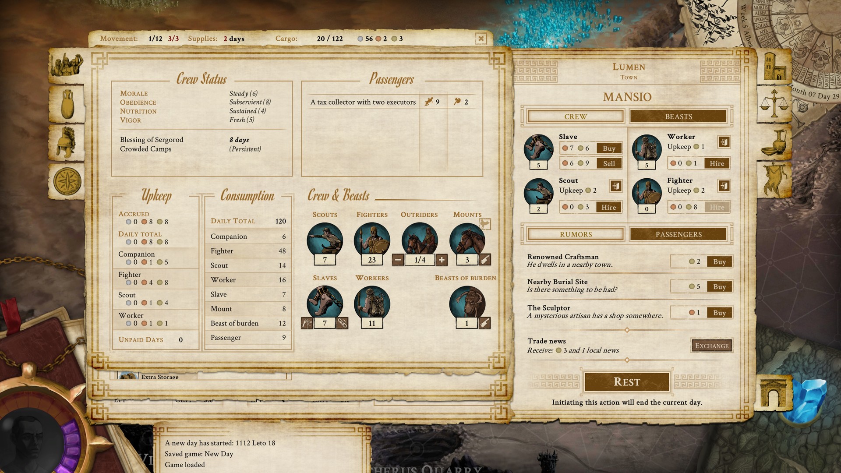This screenshot has height=473, width=841.
Task: Open the crew party tab icon
Action: pos(67,66)
